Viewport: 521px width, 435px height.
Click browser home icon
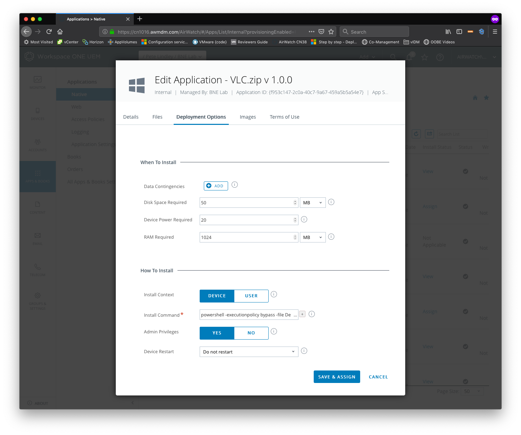click(x=60, y=32)
